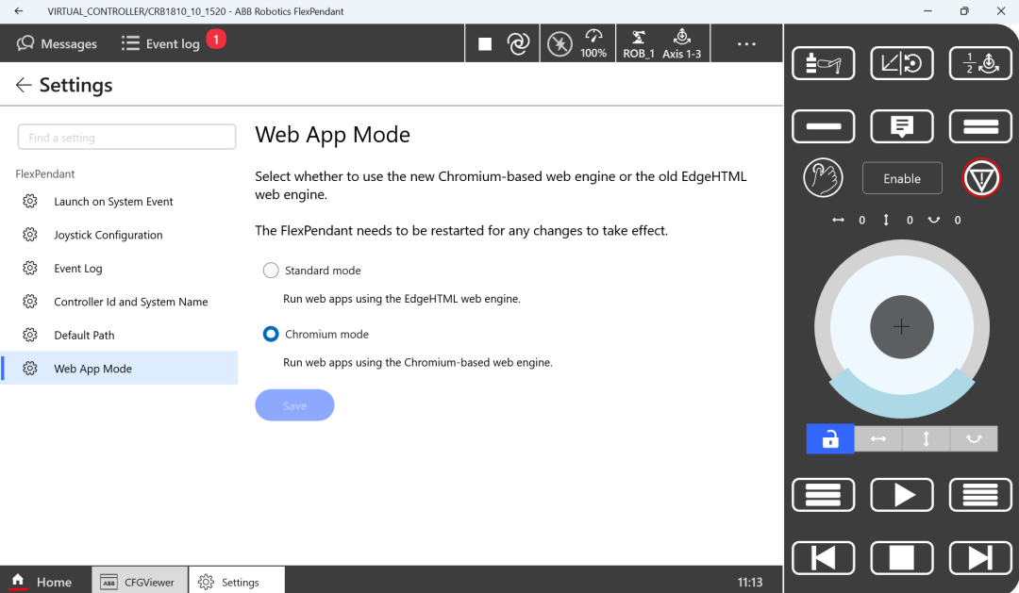Select Standard mode radio button
1019x593 pixels.
271,271
